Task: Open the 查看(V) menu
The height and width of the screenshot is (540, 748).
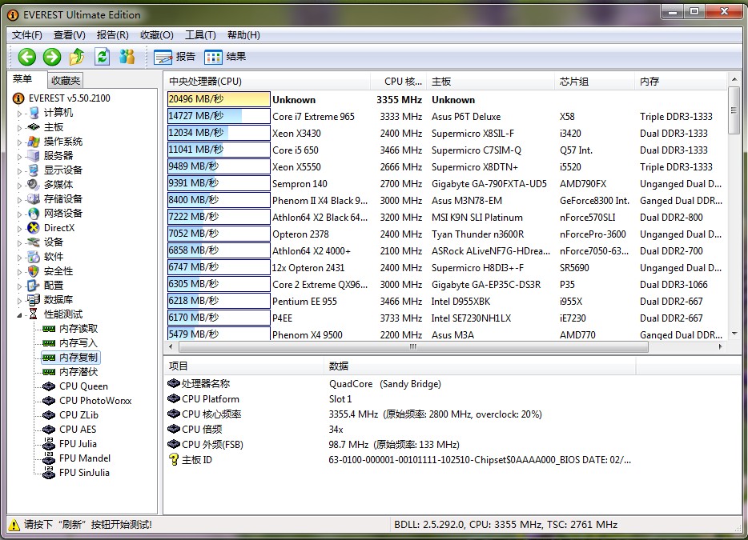Action: coord(69,35)
